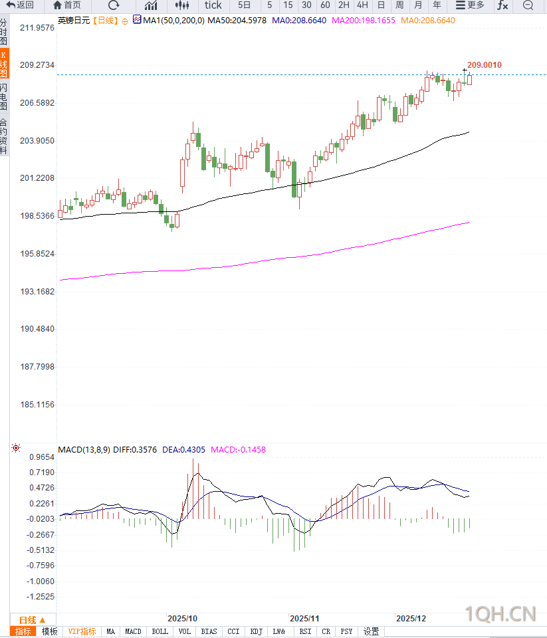Apply the CR indicator
This screenshot has width=547, height=638.
click(326, 631)
